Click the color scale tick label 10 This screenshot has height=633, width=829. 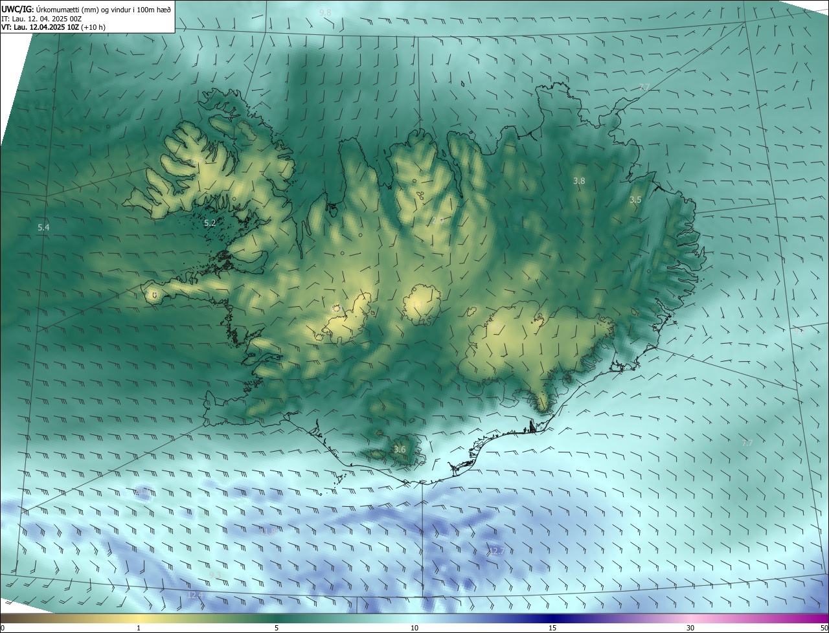coord(414,628)
